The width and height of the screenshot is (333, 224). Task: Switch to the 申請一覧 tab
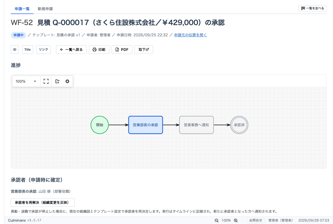click(x=22, y=9)
